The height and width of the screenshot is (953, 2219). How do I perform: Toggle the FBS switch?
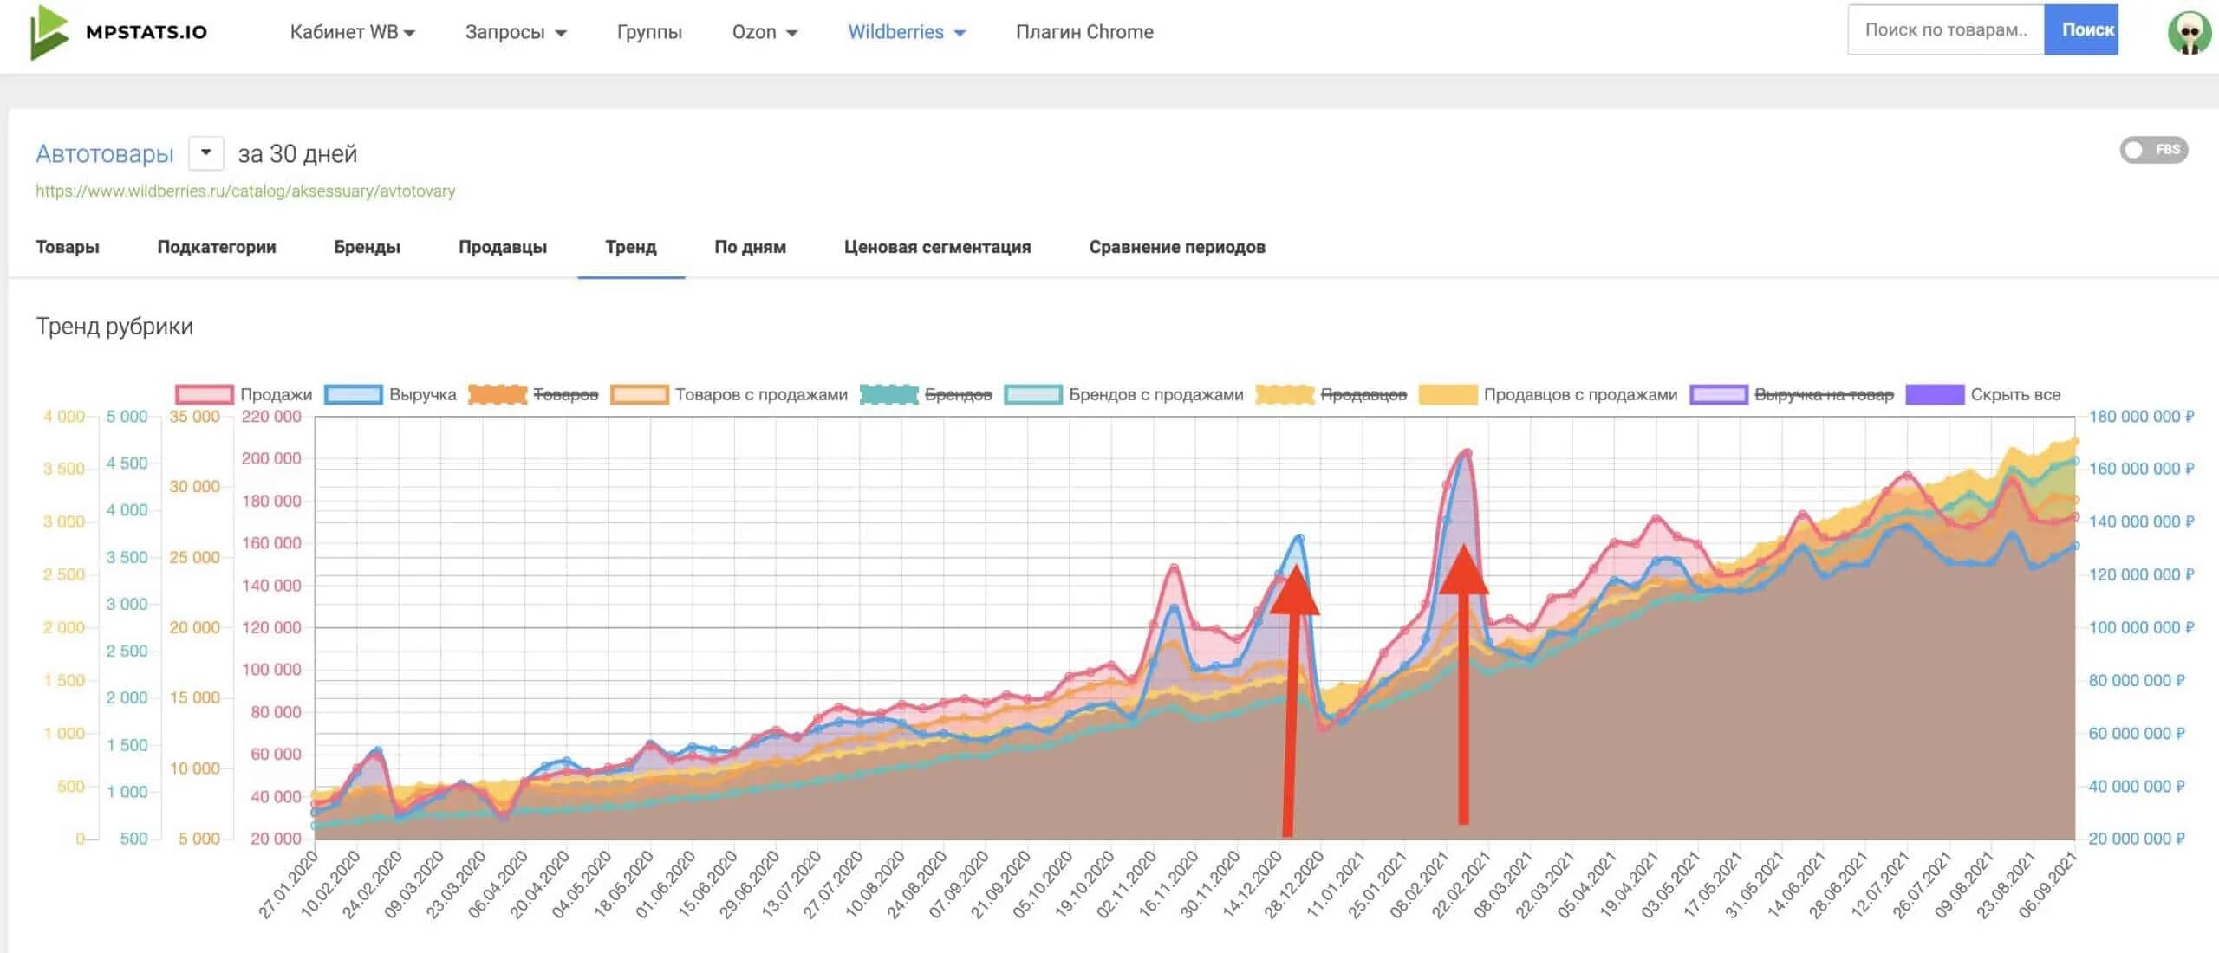2153,150
